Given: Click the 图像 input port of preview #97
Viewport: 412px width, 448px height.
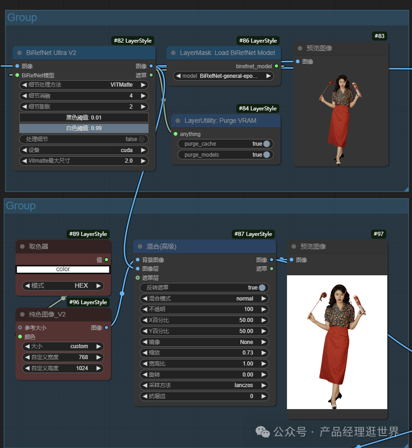Looking at the screenshot, I should 292,260.
